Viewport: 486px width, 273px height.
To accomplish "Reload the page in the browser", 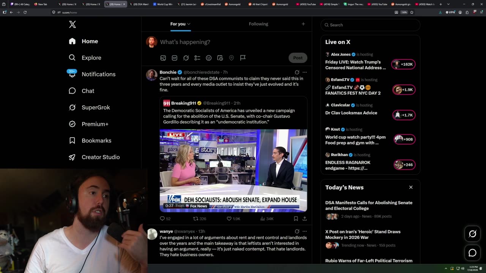I will click(x=25, y=12).
